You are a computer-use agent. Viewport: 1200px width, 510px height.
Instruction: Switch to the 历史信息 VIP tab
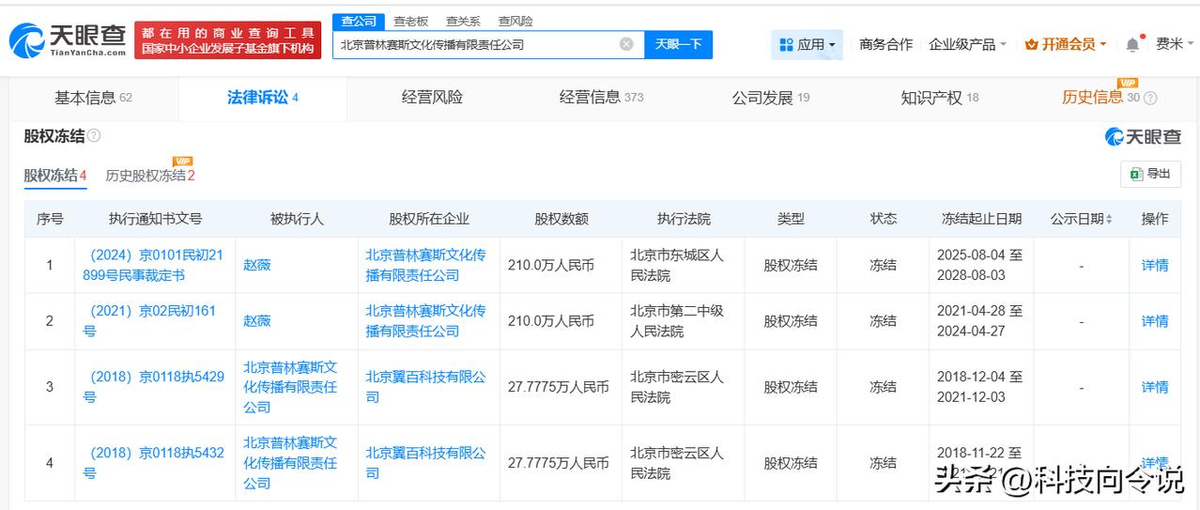click(1100, 98)
